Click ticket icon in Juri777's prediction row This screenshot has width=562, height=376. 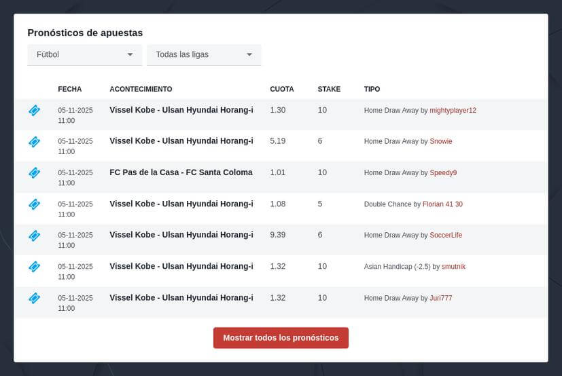35,298
